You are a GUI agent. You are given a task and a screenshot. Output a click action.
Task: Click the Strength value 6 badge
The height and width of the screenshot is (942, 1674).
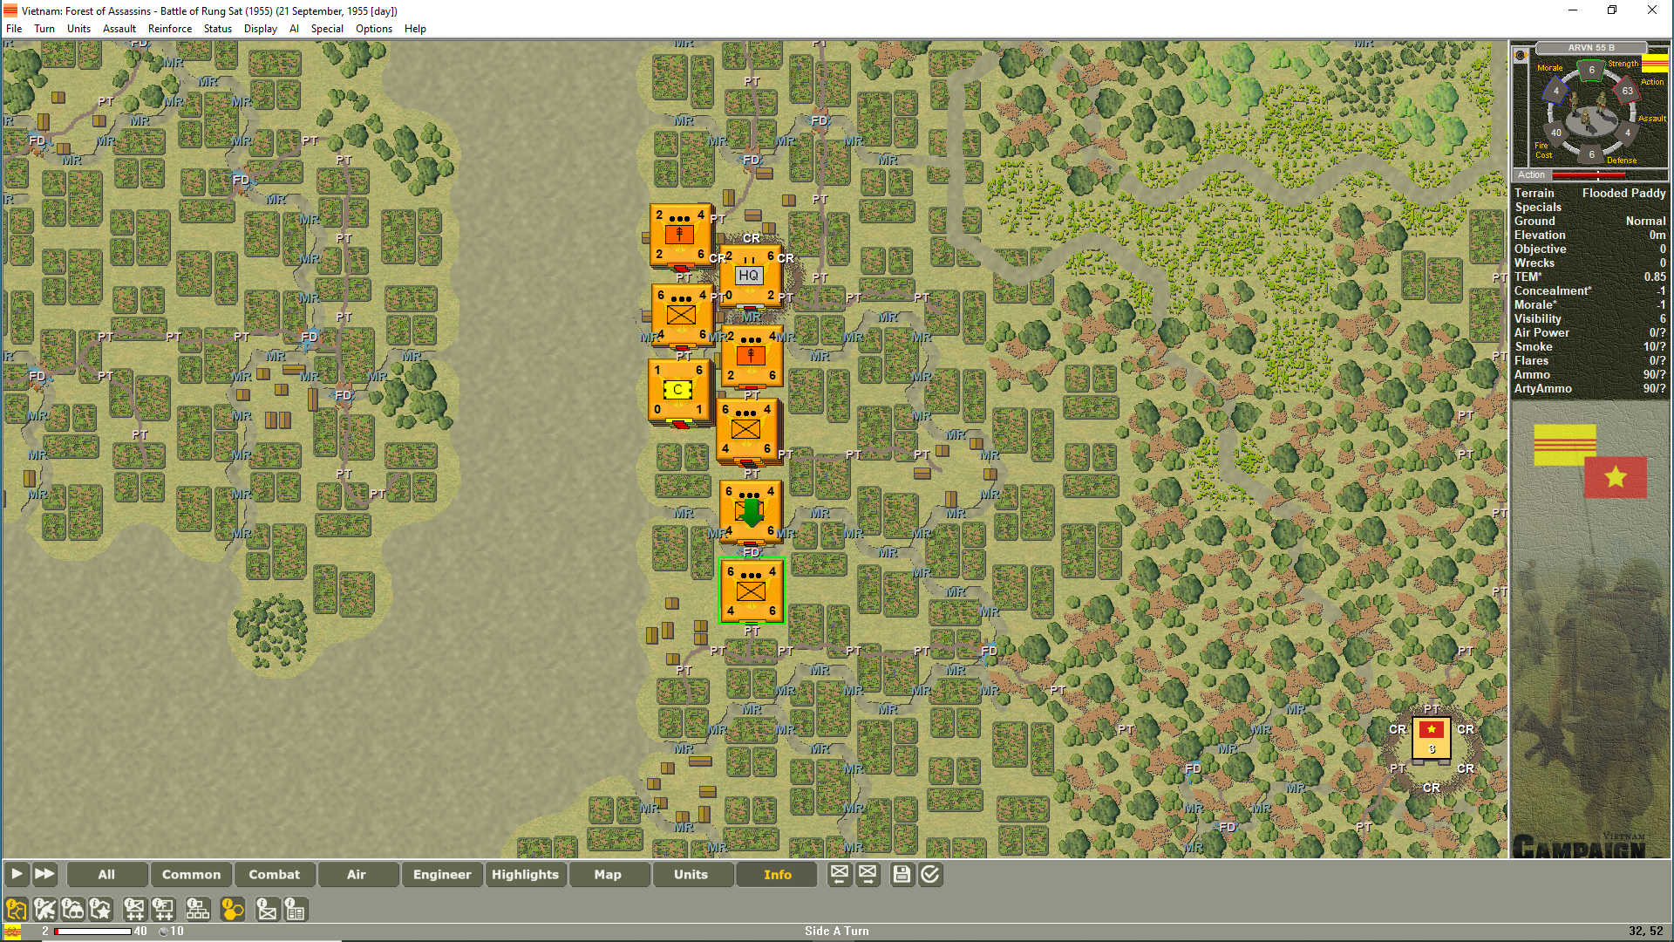(1591, 70)
